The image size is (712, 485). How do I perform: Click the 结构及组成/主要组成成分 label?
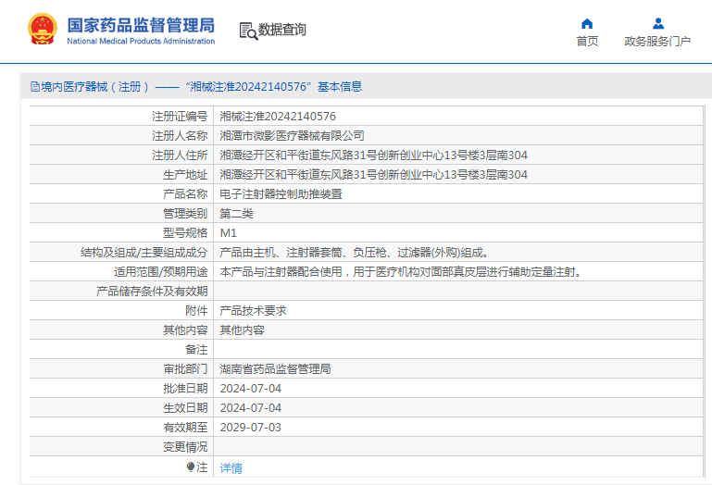click(x=144, y=253)
